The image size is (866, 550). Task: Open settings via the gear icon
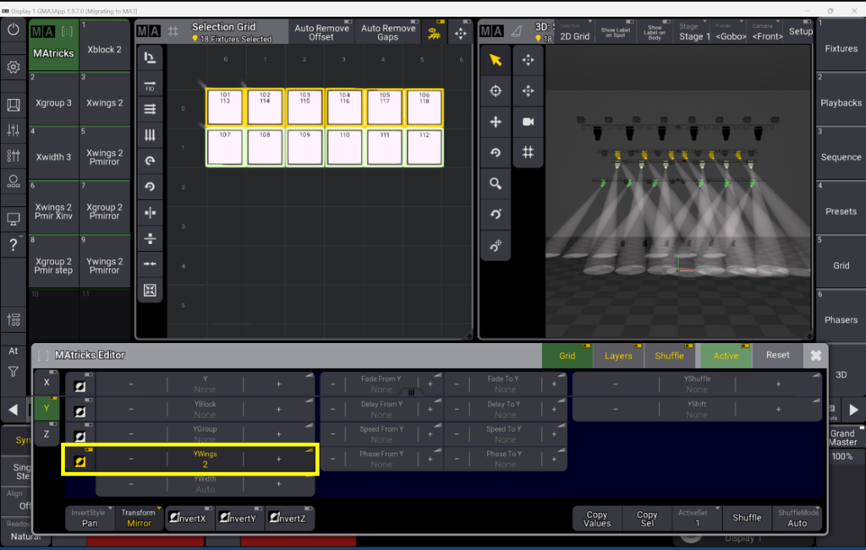tap(14, 68)
